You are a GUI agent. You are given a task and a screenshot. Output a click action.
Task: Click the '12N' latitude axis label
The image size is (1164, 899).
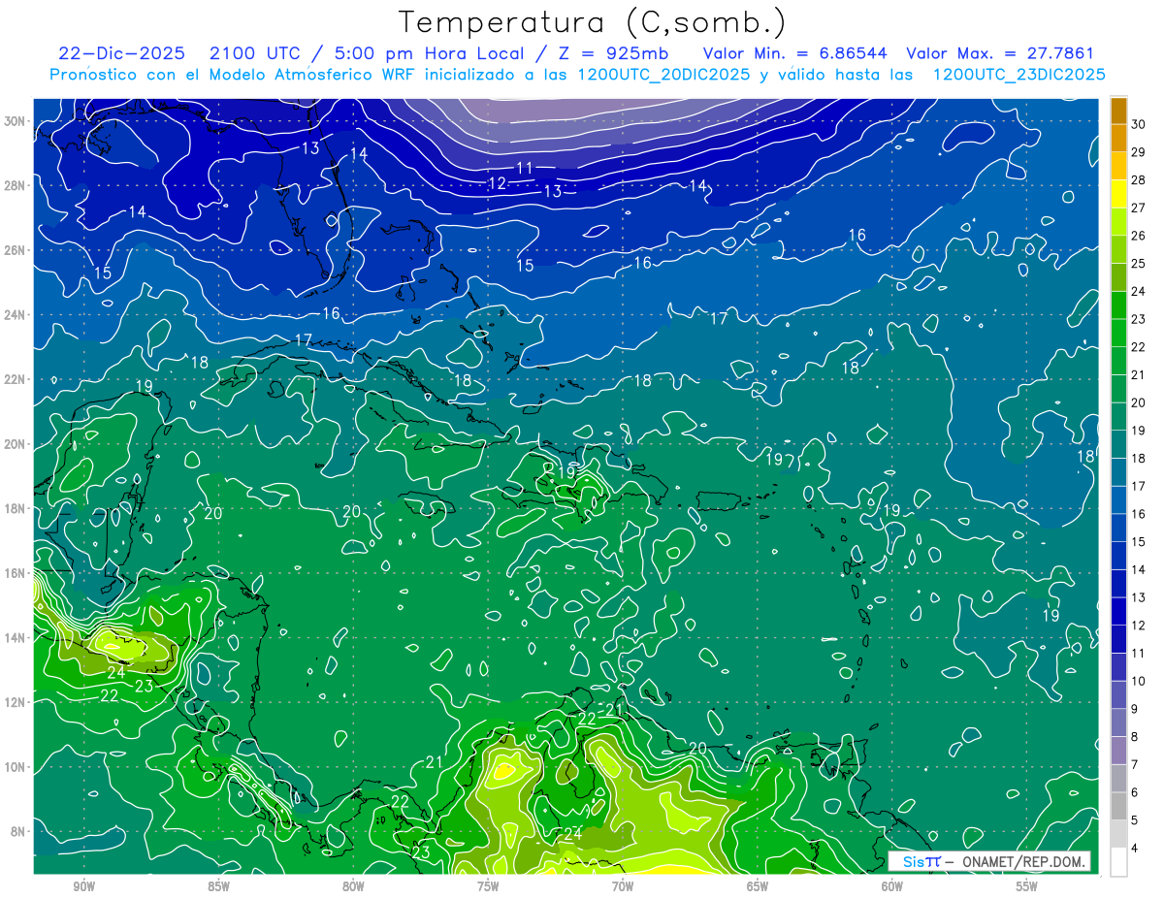pos(16,701)
